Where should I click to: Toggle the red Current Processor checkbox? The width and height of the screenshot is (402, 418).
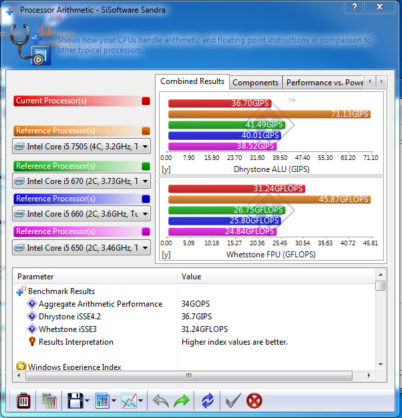click(146, 101)
